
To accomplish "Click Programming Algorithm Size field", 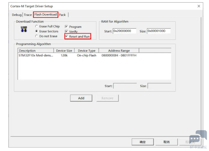I will (159, 86).
